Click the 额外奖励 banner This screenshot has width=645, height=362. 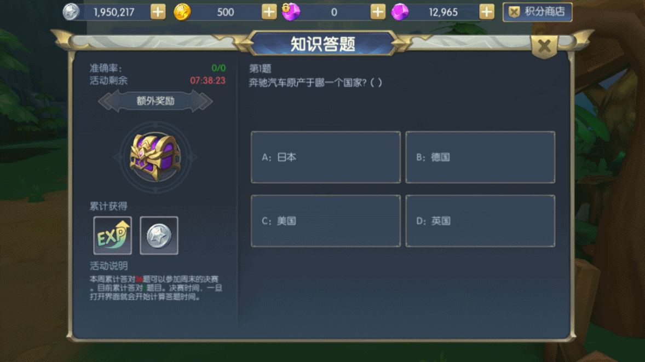coord(156,101)
